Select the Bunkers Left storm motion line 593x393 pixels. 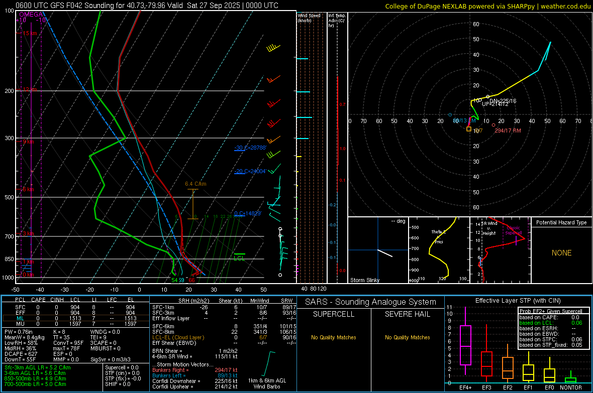click(194, 375)
